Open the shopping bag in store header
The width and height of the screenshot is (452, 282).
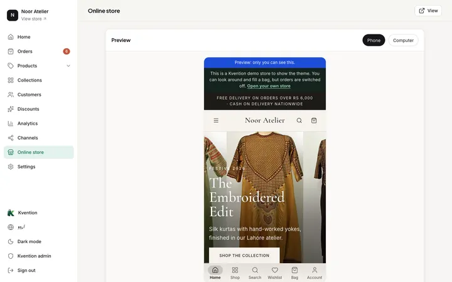pos(314,120)
